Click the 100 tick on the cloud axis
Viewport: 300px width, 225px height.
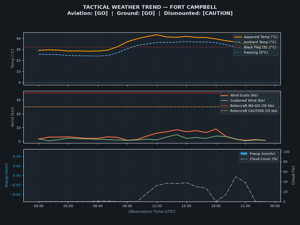pyautogui.click(x=286, y=152)
